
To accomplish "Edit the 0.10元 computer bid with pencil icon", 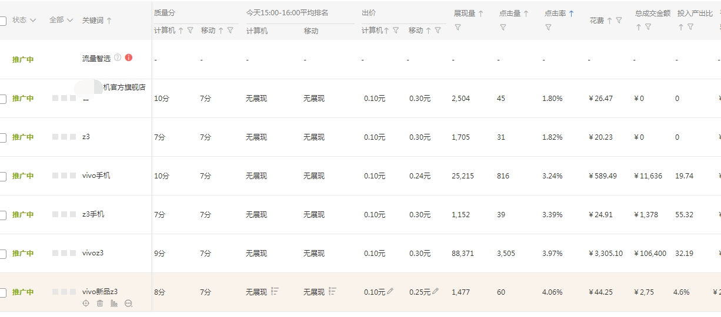I will pos(390,291).
